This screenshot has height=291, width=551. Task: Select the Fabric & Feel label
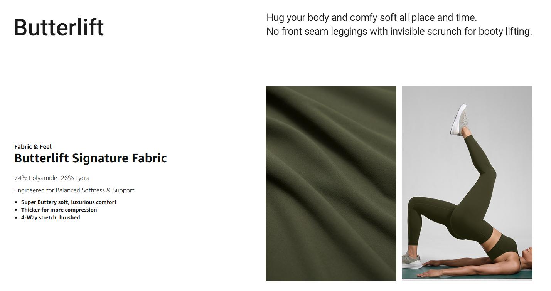point(33,146)
